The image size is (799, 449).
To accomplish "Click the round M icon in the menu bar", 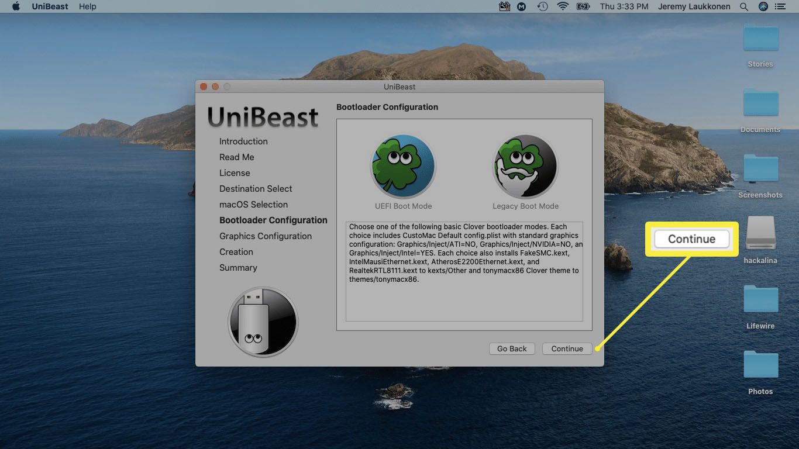I will [x=522, y=6].
